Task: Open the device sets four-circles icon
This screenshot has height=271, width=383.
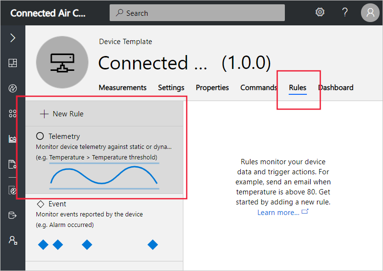Action: [13, 113]
